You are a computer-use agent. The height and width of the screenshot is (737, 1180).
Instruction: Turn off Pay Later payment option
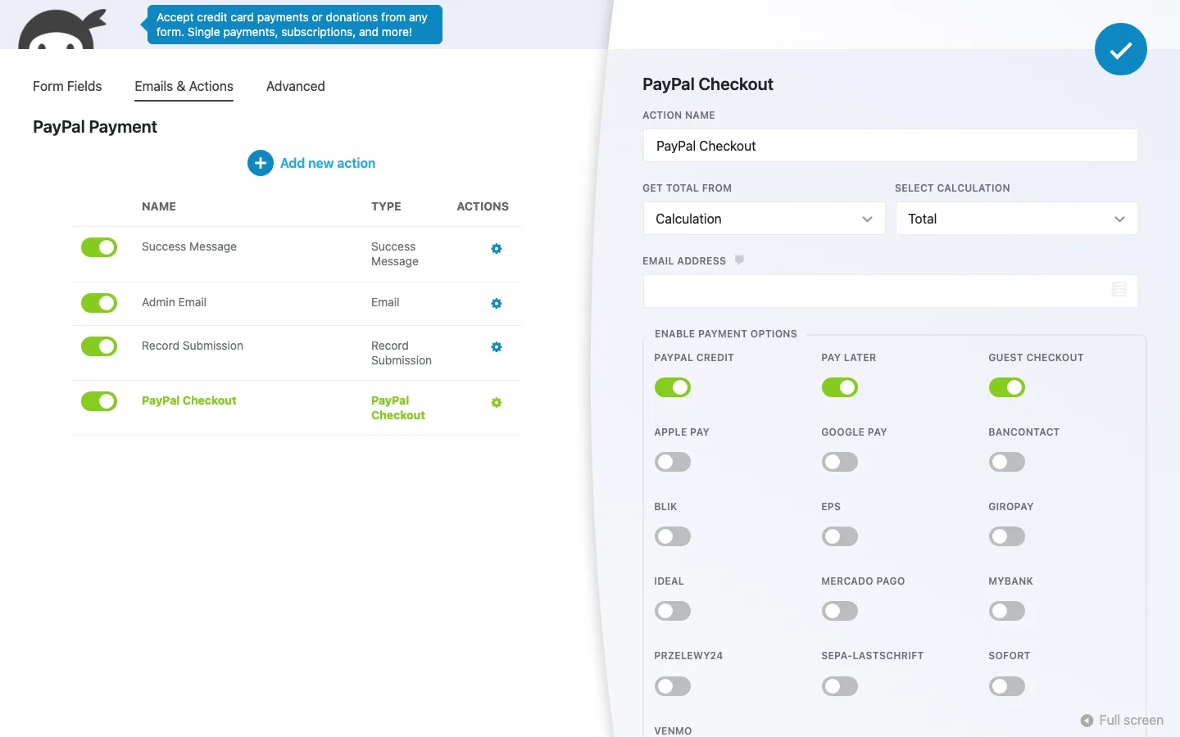(x=840, y=387)
